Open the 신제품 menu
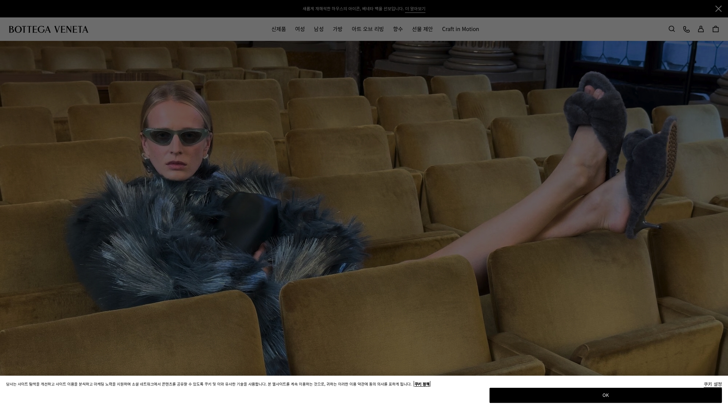 pyautogui.click(x=279, y=29)
